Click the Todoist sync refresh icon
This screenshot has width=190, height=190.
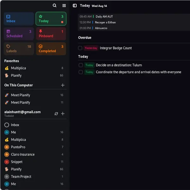tap(56, 114)
